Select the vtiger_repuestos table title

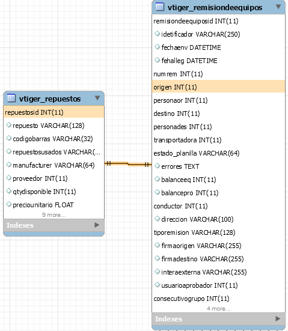(x=50, y=99)
